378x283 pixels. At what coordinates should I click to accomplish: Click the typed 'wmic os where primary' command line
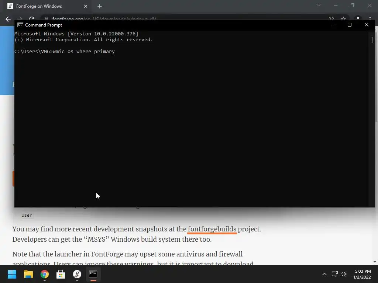pos(84,52)
